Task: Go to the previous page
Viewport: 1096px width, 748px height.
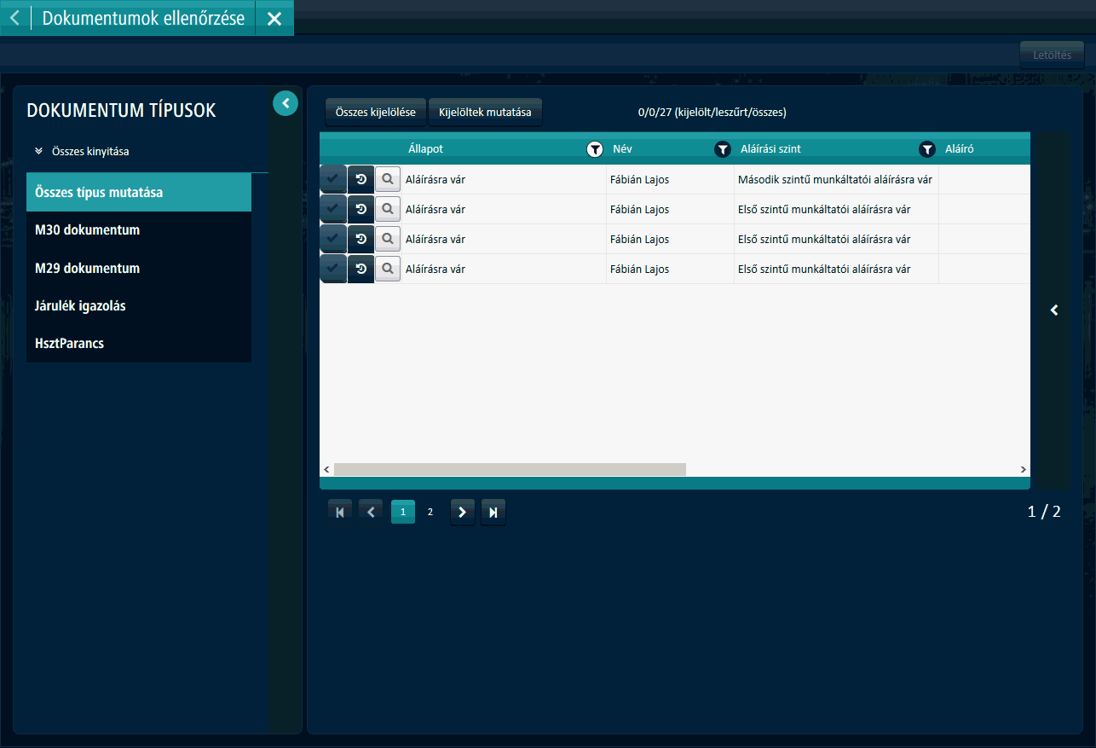Action: pos(371,512)
